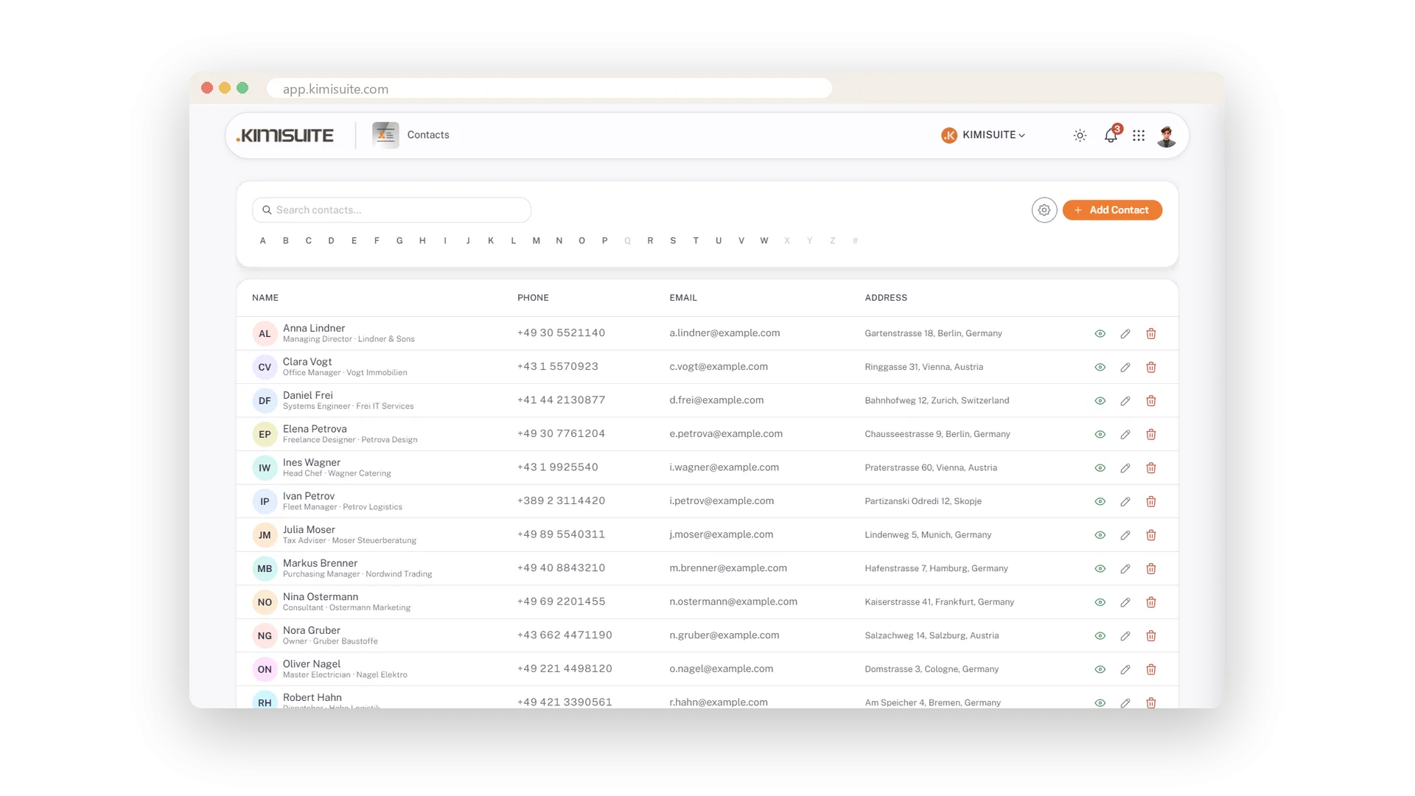
Task: Delete Nora Gruber contact
Action: [x=1151, y=635]
